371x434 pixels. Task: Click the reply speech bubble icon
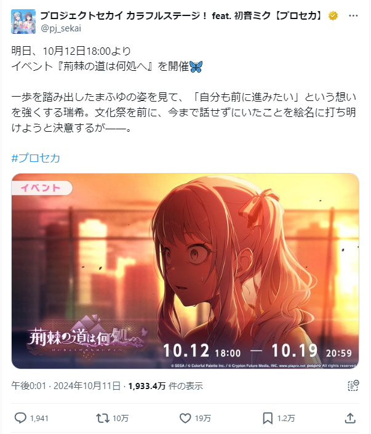20,418
